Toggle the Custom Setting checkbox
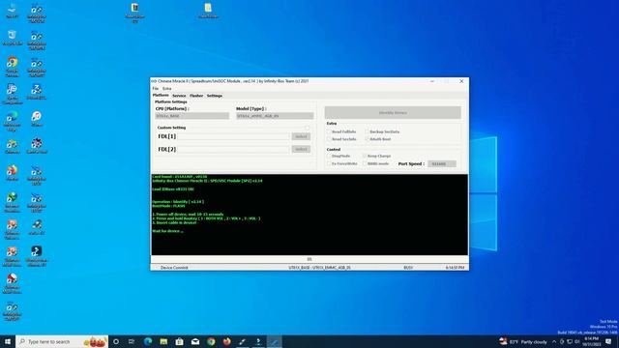The image size is (619, 348). coord(307,128)
